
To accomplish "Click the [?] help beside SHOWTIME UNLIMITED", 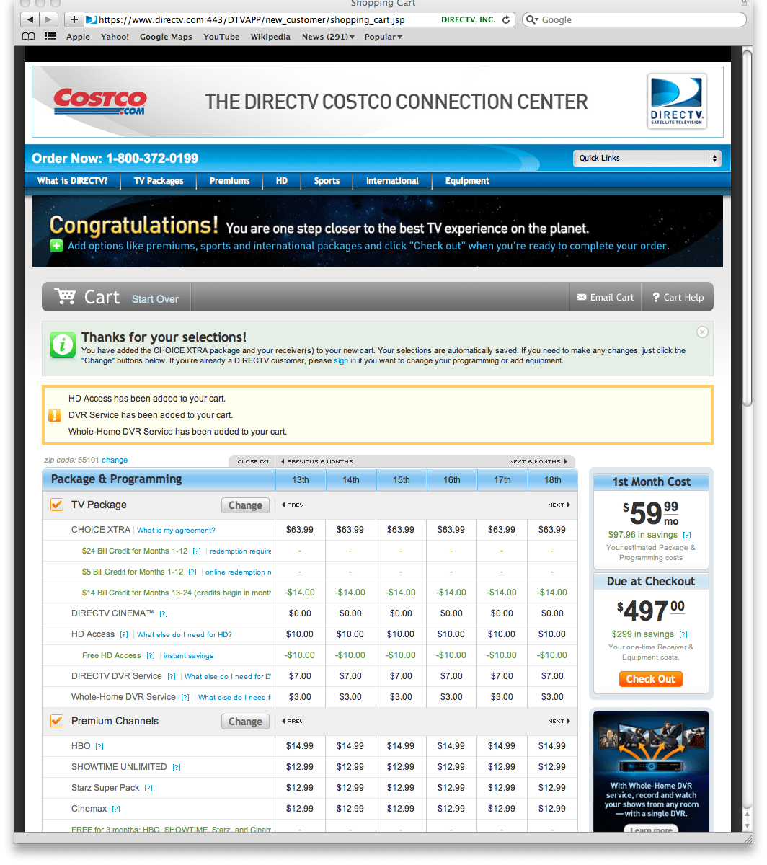I will (177, 767).
